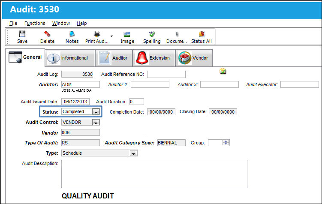This screenshot has height=204, width=322.
Task: Click the Audit Category Spec field
Action: (172, 143)
